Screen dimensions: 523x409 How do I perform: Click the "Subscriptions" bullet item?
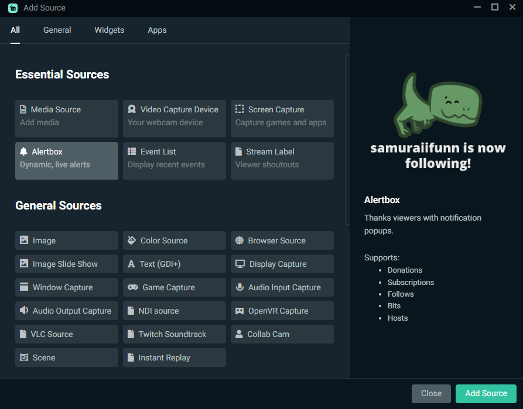(x=411, y=283)
